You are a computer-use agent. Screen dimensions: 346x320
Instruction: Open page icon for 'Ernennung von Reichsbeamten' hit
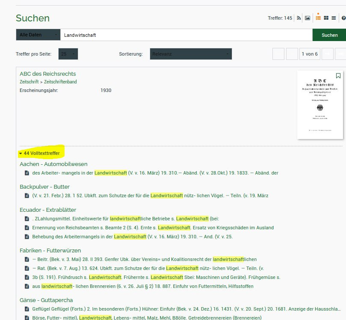tap(27, 228)
